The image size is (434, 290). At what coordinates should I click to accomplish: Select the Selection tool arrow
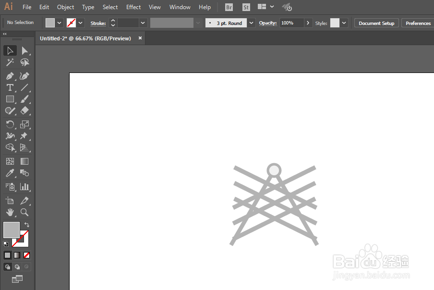click(x=10, y=50)
